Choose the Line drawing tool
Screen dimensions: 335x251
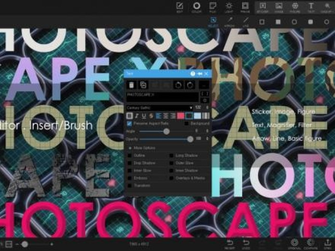point(245,22)
